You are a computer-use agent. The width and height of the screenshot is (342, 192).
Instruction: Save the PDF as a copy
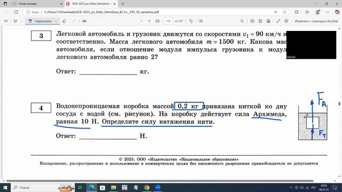tap(268, 21)
